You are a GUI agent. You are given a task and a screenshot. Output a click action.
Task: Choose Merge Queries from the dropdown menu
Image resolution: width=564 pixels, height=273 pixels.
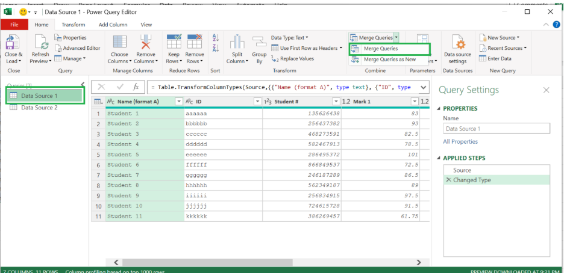389,49
